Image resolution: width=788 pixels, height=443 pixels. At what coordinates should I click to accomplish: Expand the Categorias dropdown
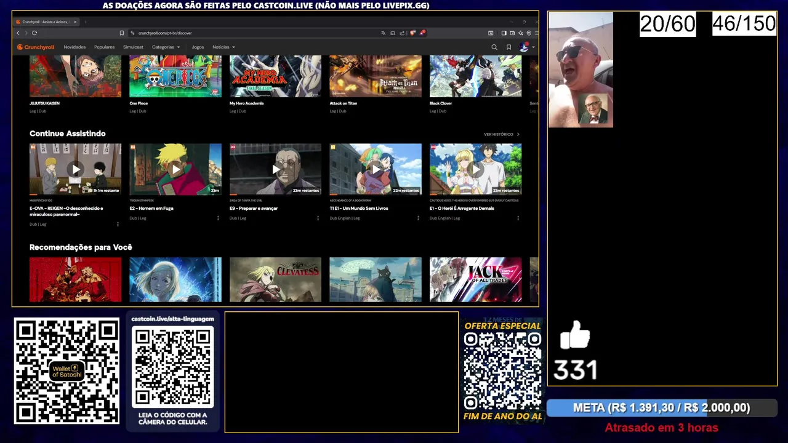pyautogui.click(x=166, y=47)
